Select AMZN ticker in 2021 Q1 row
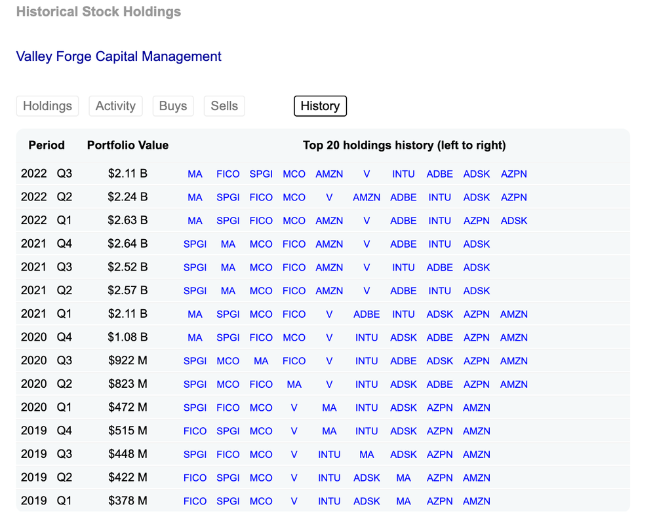Viewport: 655px width, 532px height. click(513, 314)
